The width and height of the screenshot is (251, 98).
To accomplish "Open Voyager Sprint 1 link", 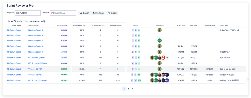I will (x=35, y=69).
